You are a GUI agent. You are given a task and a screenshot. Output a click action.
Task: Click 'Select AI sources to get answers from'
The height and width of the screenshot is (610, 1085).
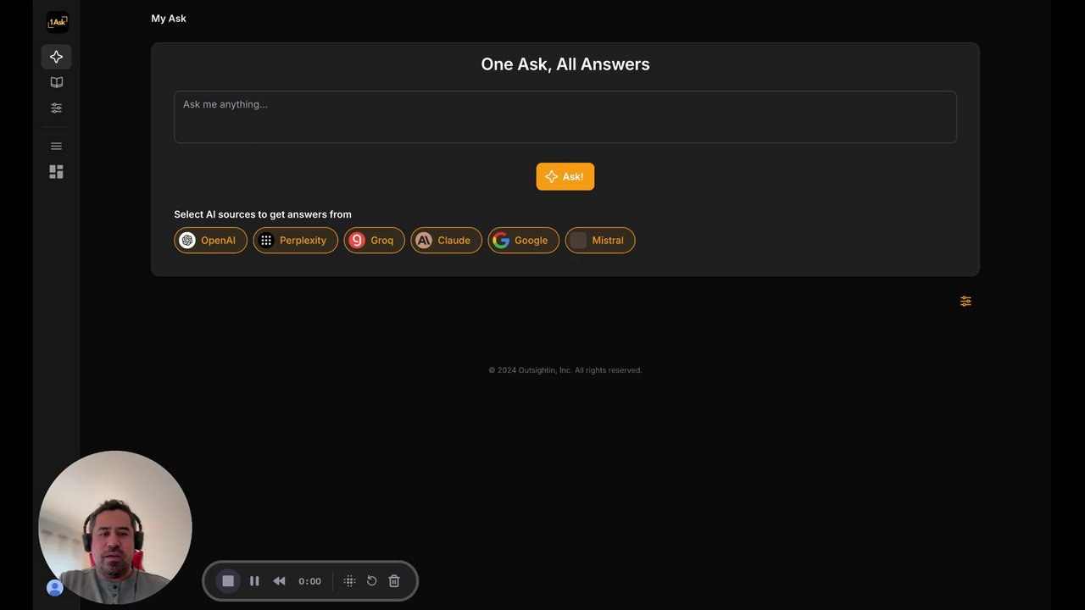click(263, 214)
